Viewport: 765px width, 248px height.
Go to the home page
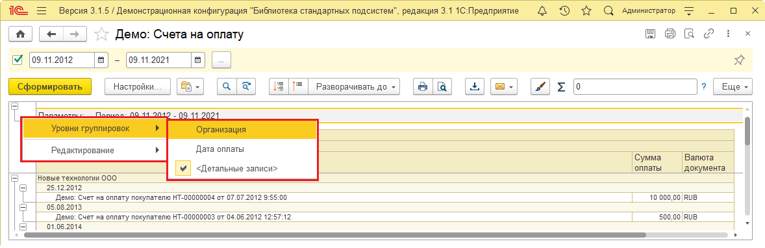[21, 34]
